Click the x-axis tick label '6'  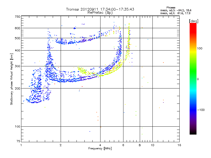[123, 145]
